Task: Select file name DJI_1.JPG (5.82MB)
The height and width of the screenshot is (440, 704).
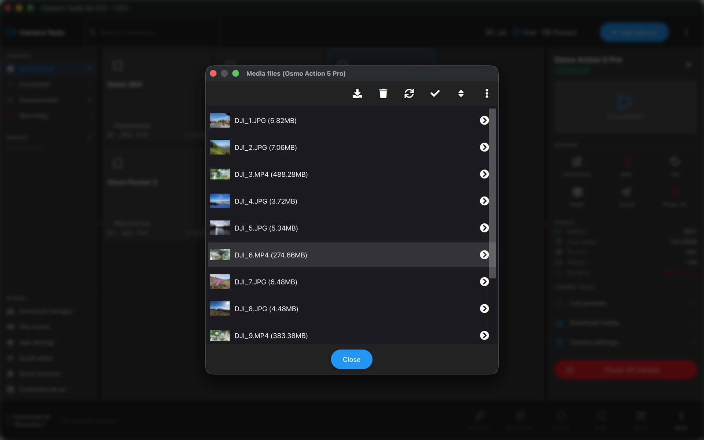Action: 265,121
